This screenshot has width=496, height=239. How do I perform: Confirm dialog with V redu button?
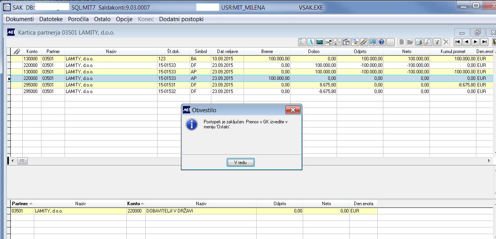coord(241,163)
